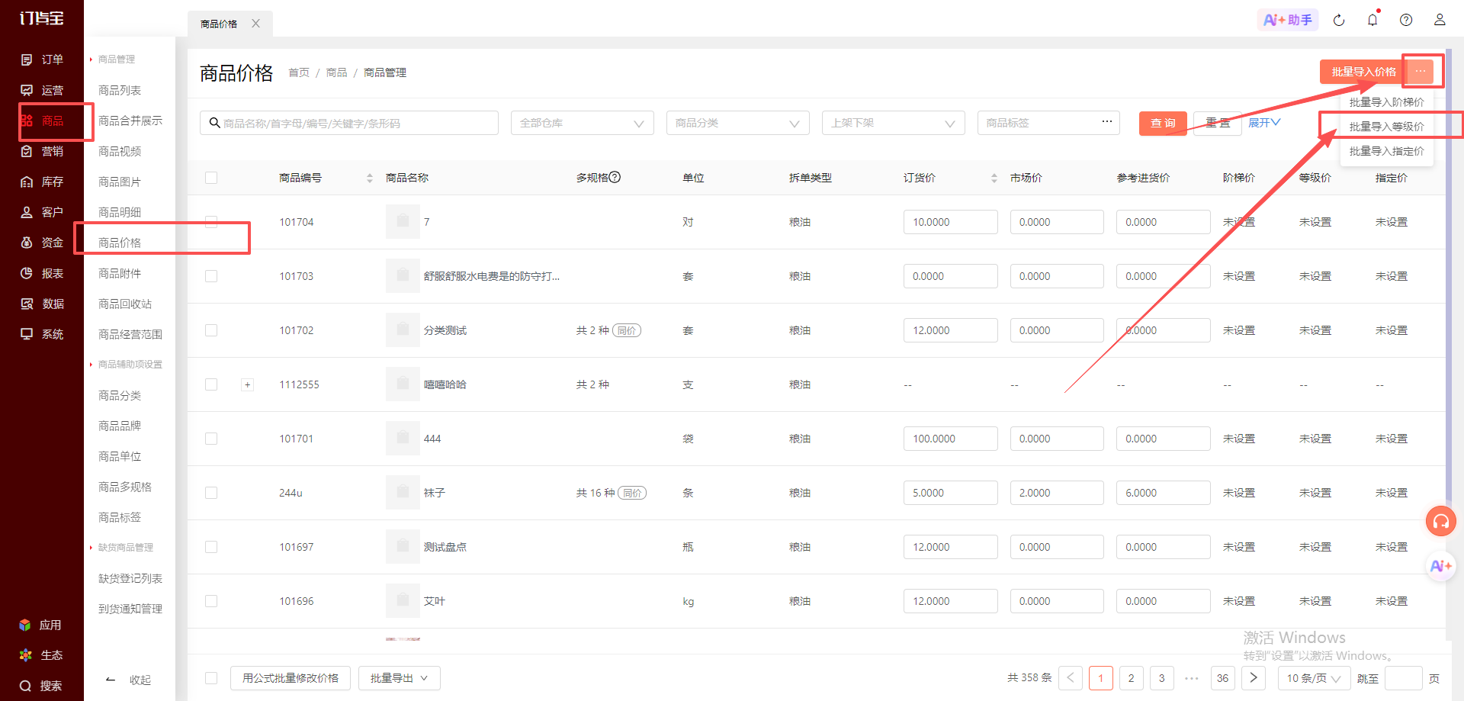Viewport: 1464px width, 701px height.
Task: Open the 库存 sidebar section
Action: click(x=42, y=182)
